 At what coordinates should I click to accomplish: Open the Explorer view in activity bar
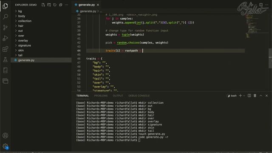pyautogui.click(x=6, y=6)
